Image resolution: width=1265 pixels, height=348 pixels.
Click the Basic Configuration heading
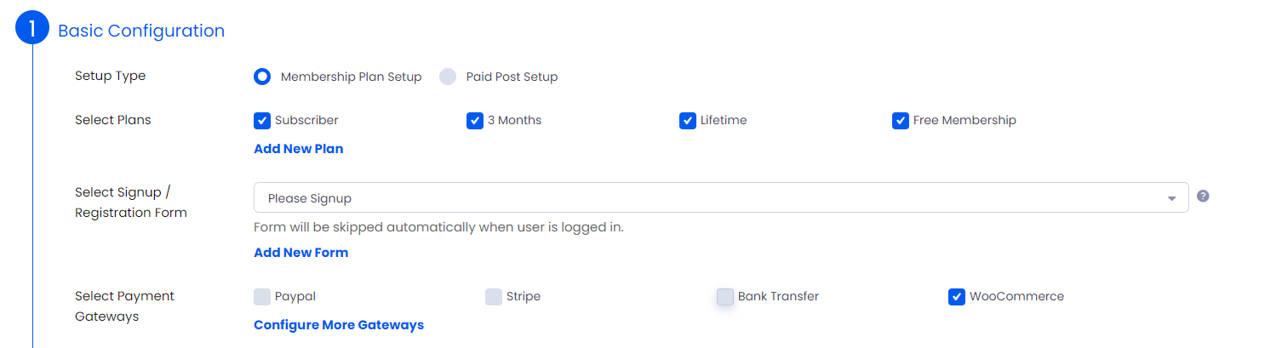coord(141,31)
